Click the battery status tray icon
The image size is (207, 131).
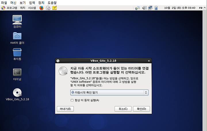tap(156, 8)
